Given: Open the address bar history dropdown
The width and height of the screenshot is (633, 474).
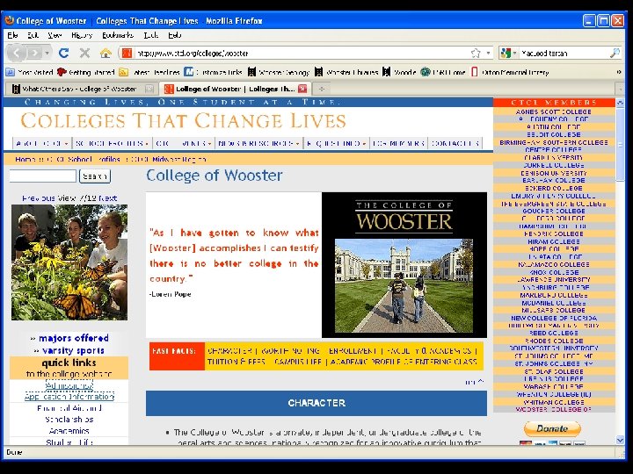Looking at the screenshot, I should coord(489,53).
